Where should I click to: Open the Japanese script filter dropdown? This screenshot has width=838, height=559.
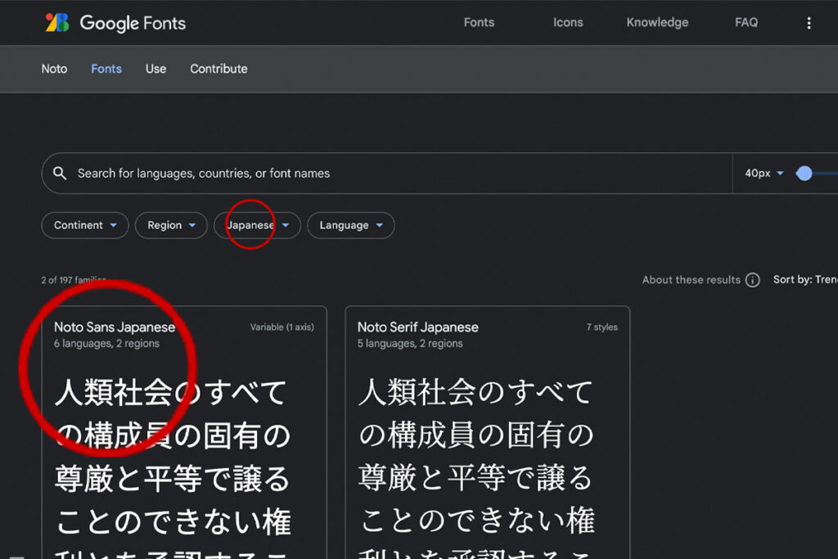[257, 226]
